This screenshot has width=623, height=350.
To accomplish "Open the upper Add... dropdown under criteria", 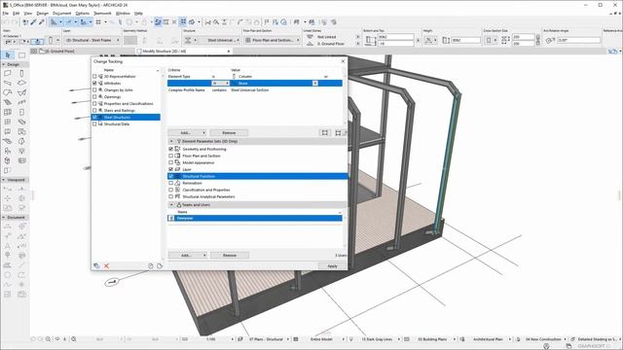I will (x=187, y=133).
